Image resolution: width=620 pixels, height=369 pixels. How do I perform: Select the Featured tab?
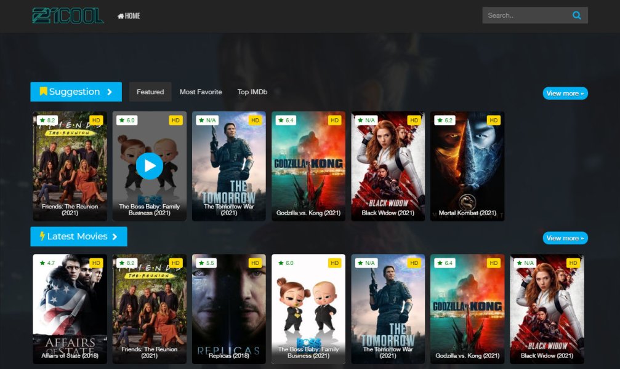point(150,92)
